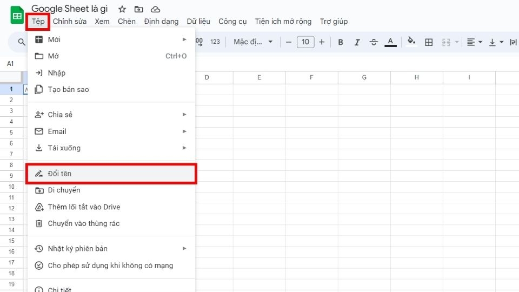Choose Tạo bản sao
The image size is (519, 292).
click(x=111, y=89)
